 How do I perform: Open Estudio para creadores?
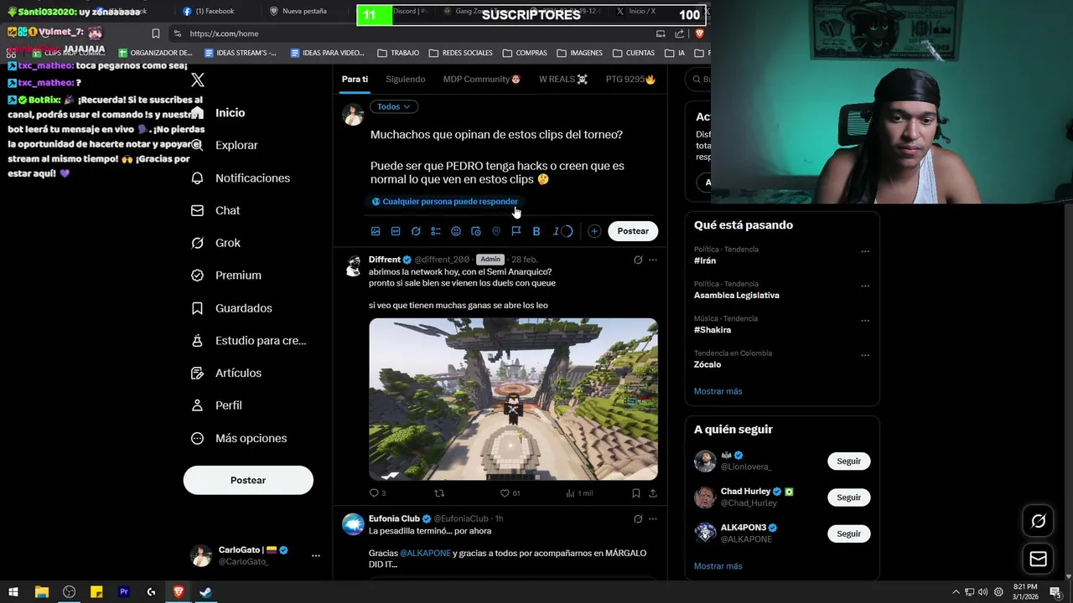[x=248, y=340]
